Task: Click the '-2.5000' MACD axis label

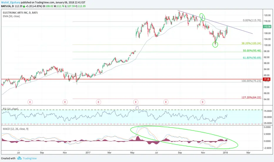Action: pyautogui.click(x=267, y=148)
